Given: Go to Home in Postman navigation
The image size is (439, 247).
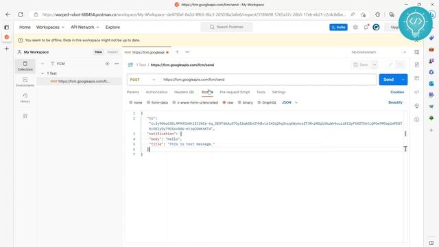Looking at the screenshot, I should [25, 27].
